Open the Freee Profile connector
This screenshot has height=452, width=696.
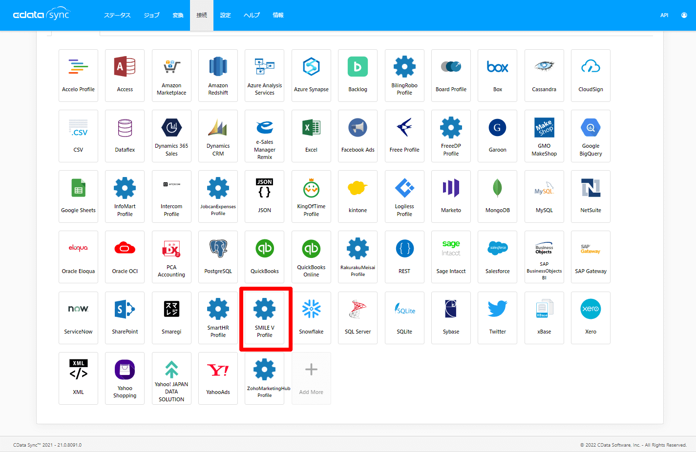[404, 136]
